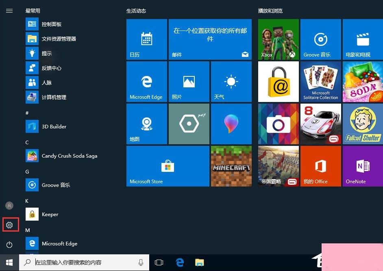383x271 pixels.
Task: Open the 地图 maps tile
Action: 146,124
